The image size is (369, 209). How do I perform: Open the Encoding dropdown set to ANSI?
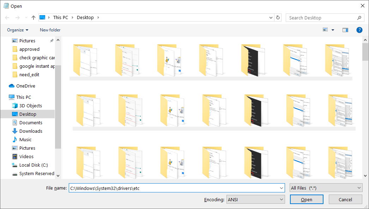click(255, 199)
